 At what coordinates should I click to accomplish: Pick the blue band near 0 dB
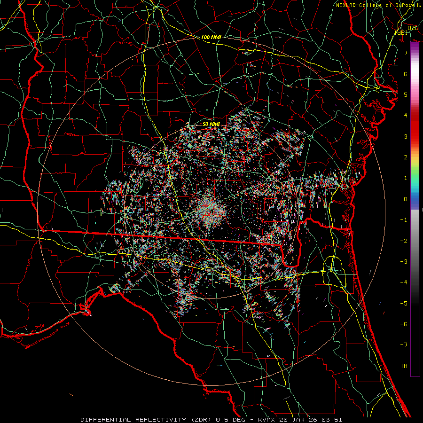pyautogui.click(x=415, y=200)
